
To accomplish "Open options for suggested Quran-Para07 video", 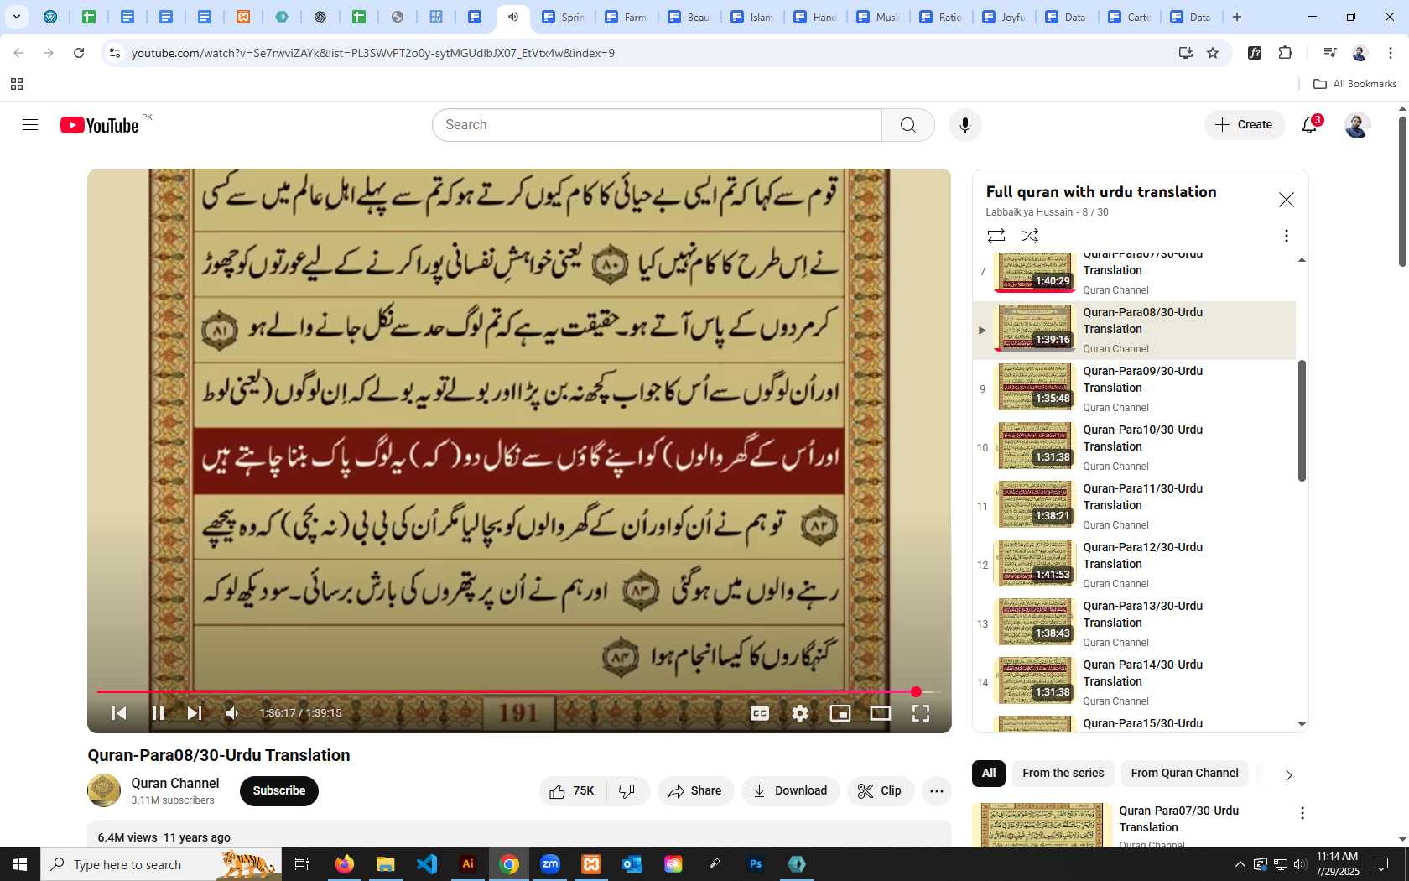I will 1302,813.
